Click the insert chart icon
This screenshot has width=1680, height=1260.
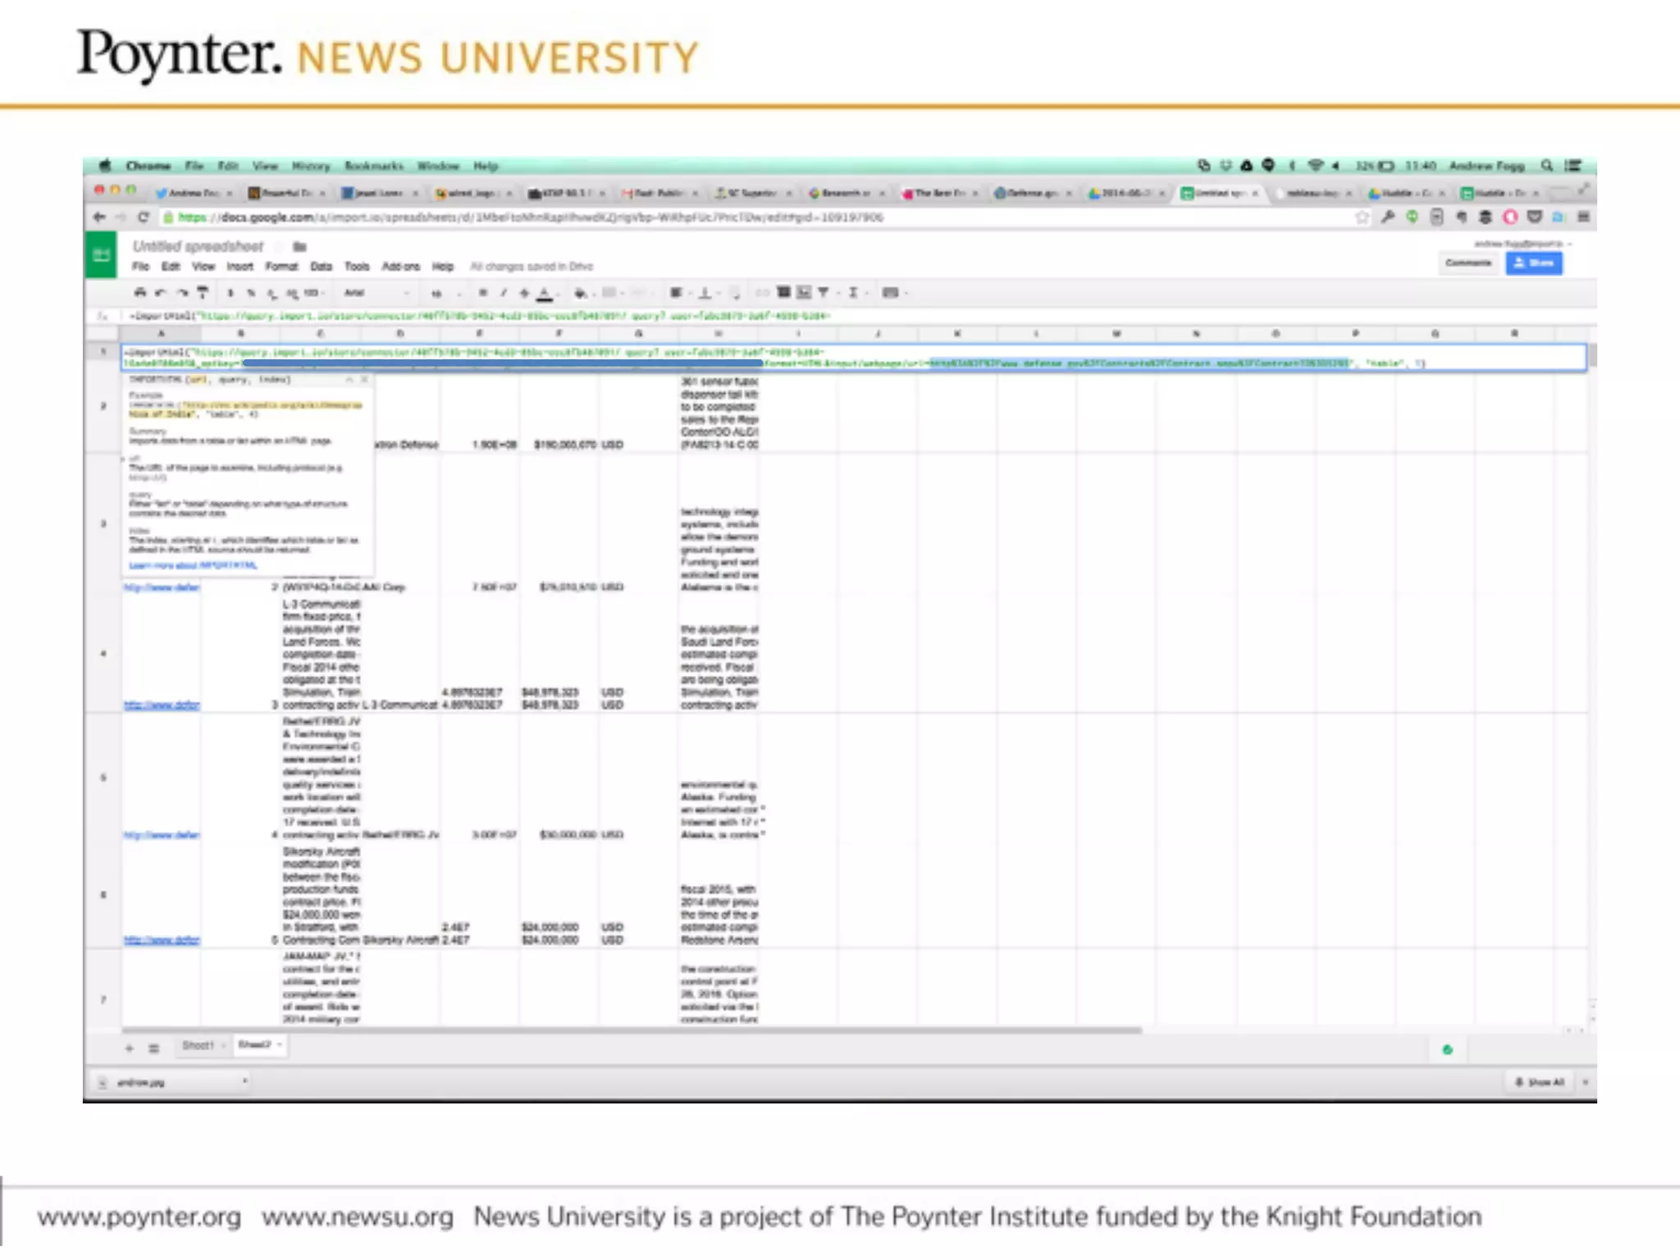point(804,293)
